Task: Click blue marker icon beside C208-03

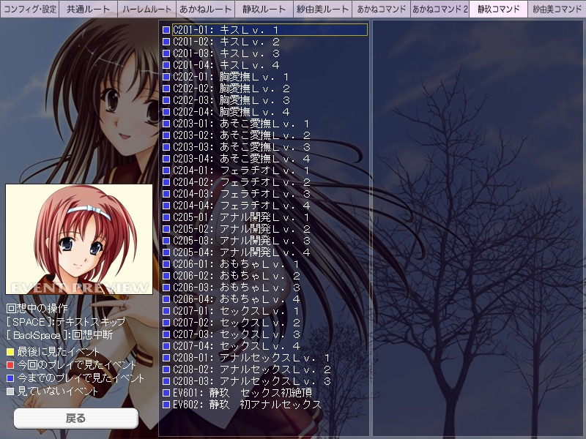Action: pyautogui.click(x=166, y=381)
